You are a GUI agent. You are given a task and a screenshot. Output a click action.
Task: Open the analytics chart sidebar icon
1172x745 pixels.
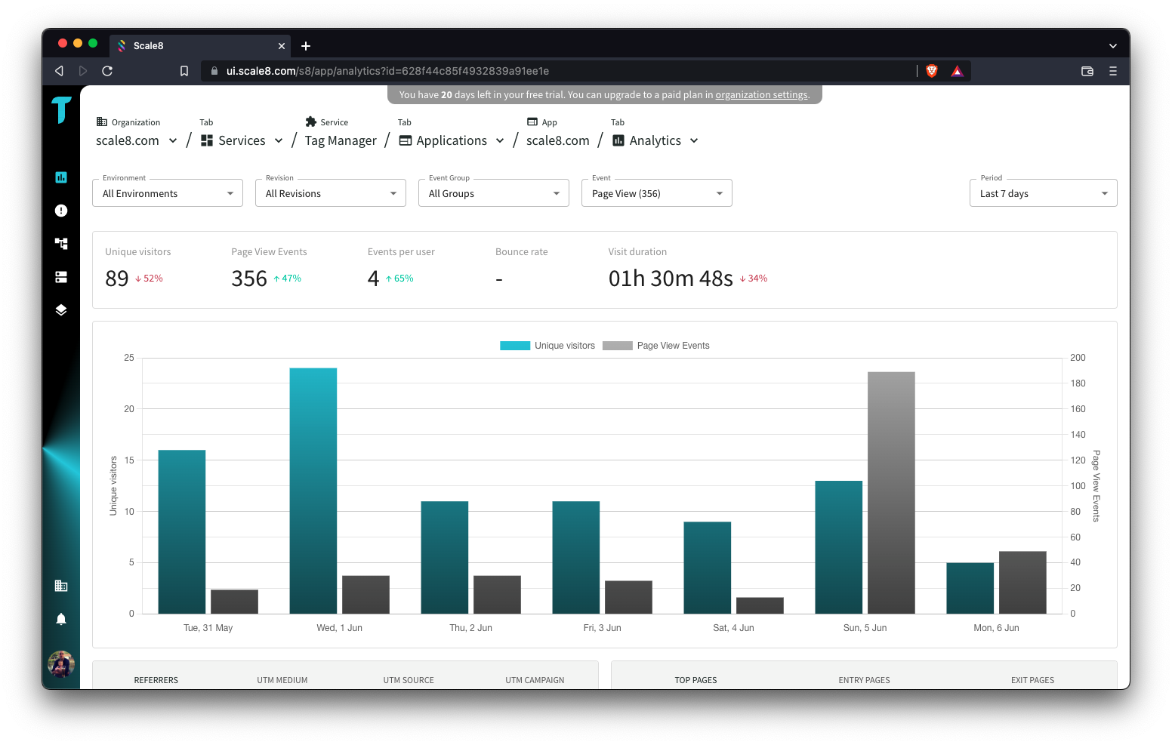[61, 177]
